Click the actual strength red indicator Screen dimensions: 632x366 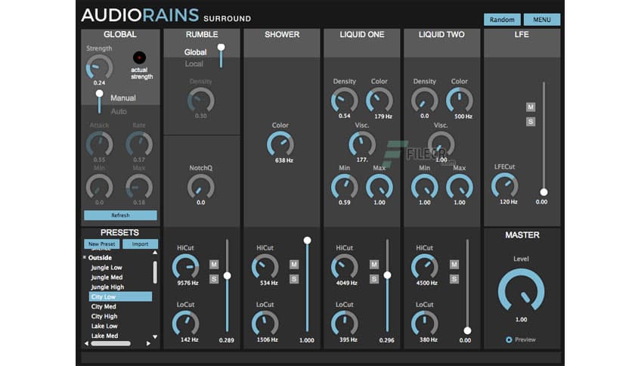pos(139,57)
